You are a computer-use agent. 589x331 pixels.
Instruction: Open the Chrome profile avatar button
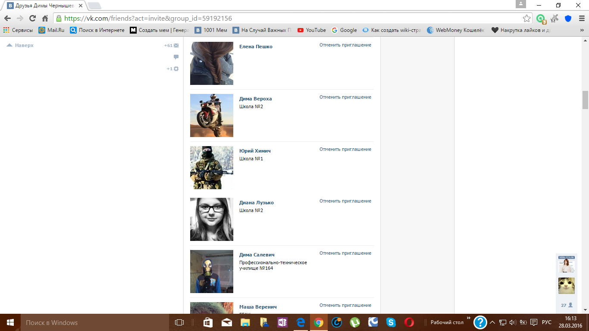click(x=521, y=4)
